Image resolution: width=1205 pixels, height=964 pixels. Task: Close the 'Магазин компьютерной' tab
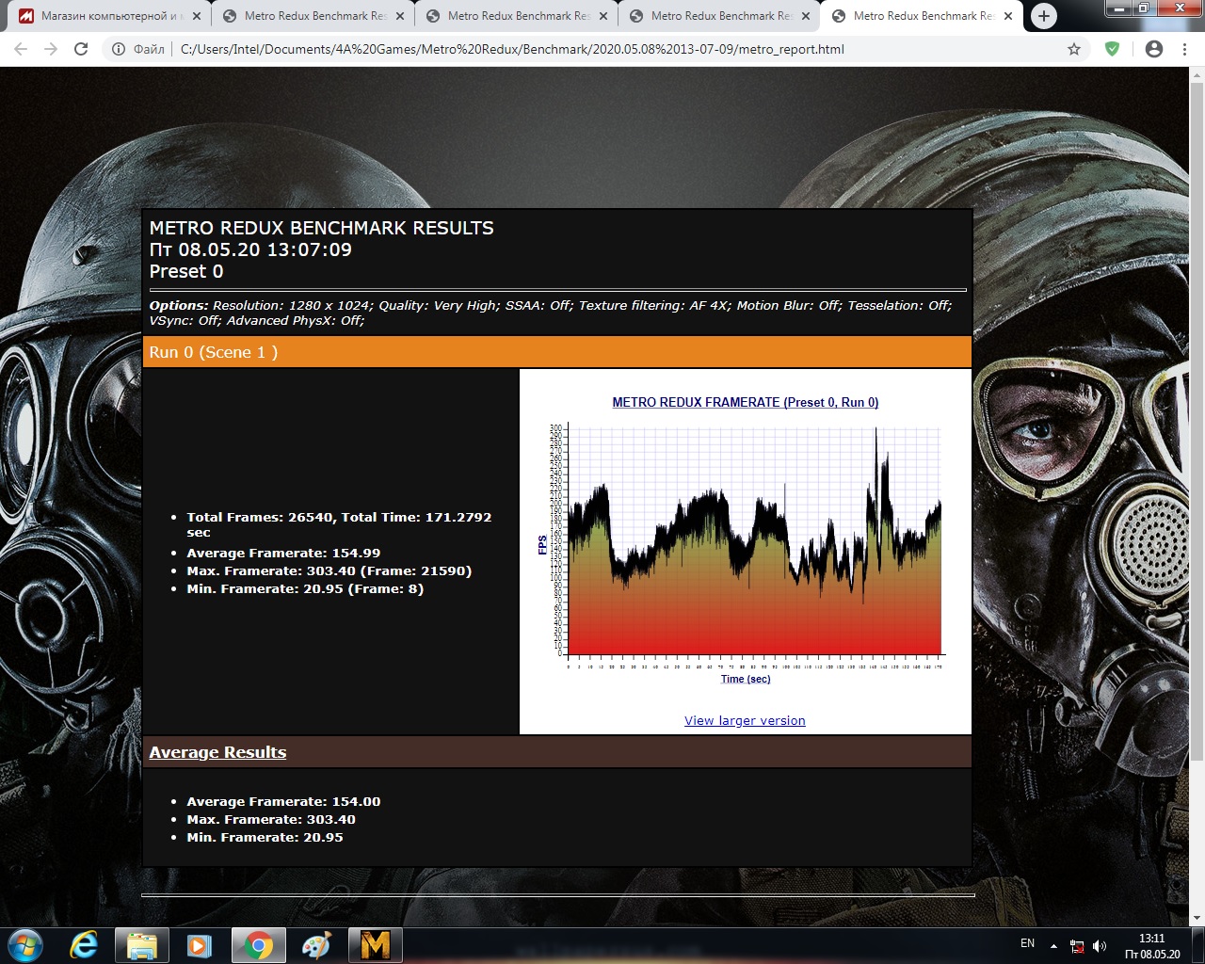196,16
